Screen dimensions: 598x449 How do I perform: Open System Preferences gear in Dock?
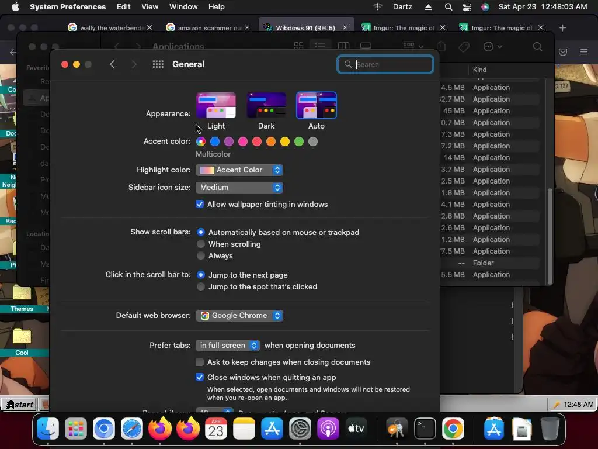click(x=300, y=428)
